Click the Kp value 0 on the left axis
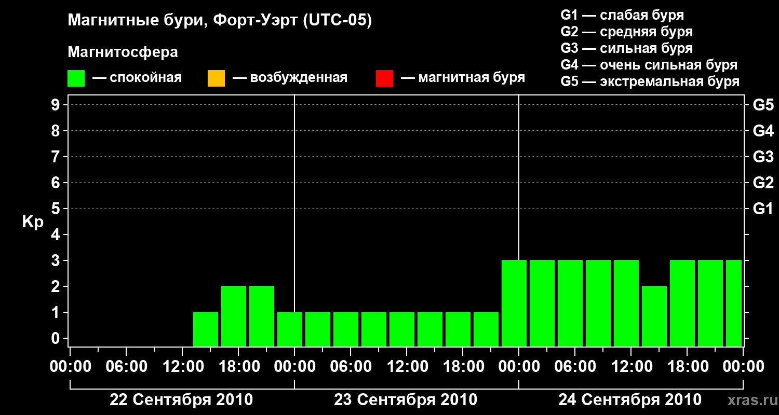 [57, 338]
